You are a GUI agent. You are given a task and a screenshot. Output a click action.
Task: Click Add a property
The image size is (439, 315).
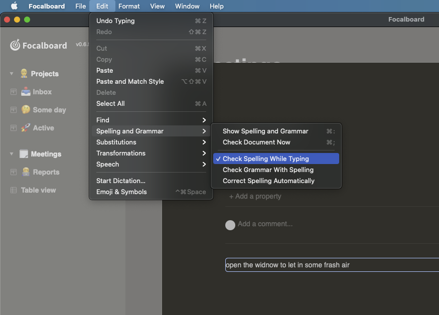(255, 196)
